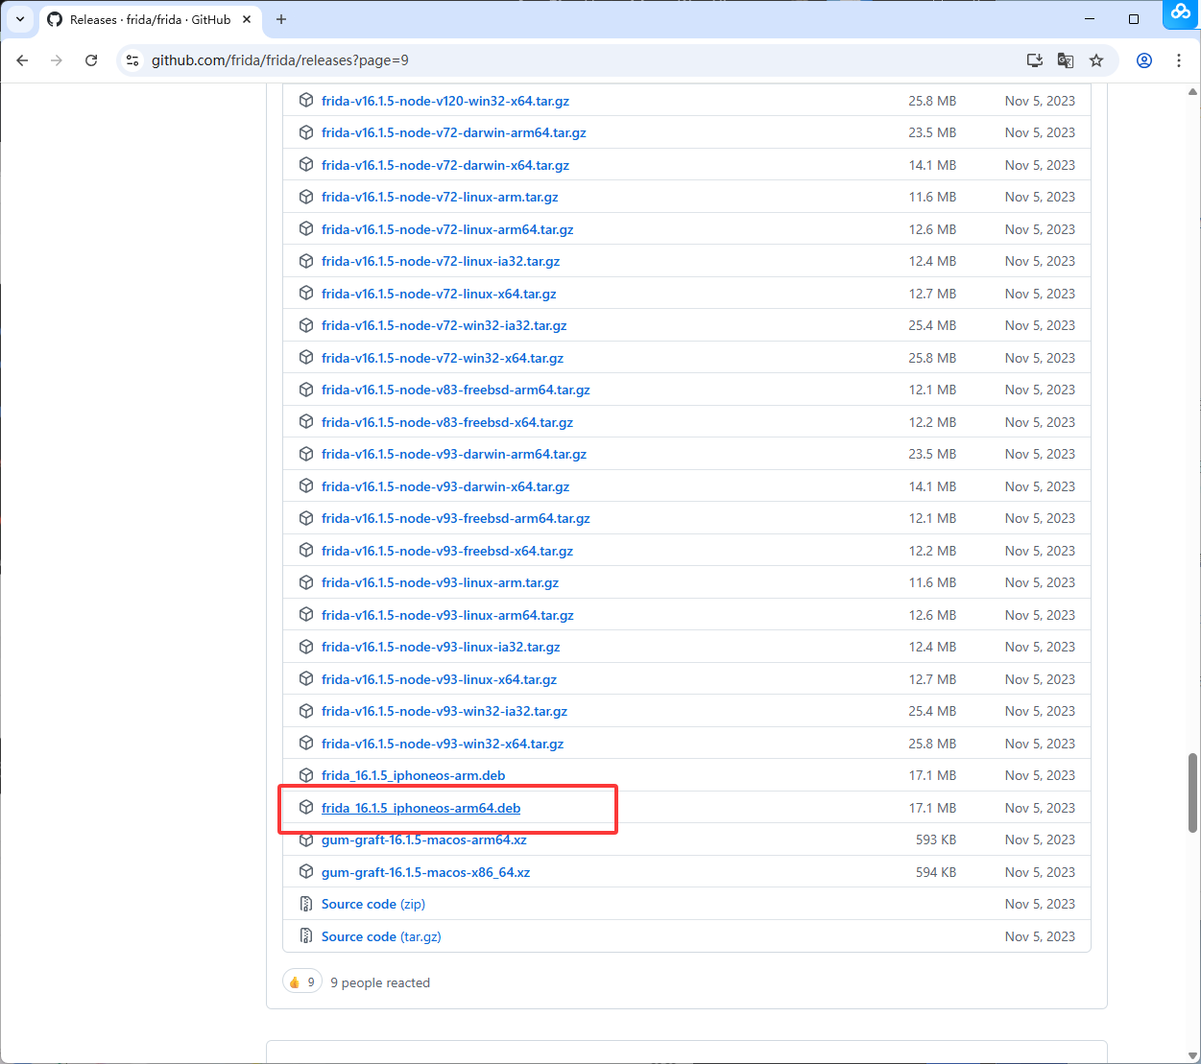Viewport: 1201px width, 1064px height.
Task: Click package icon beside frida-v16.1.5-node-v72-linux-arm64.tar.gz
Action: click(306, 228)
